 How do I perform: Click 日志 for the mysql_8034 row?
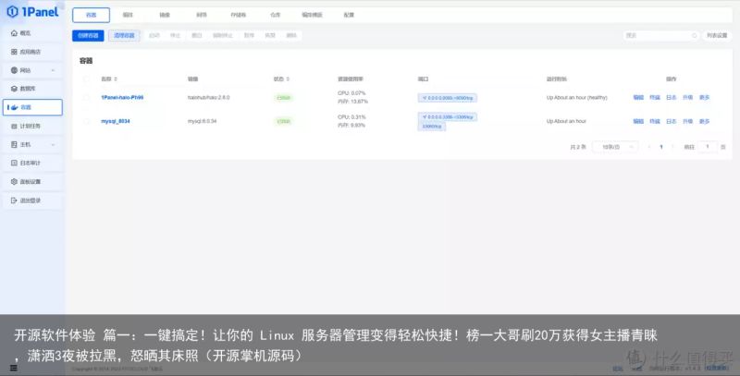tap(672, 121)
